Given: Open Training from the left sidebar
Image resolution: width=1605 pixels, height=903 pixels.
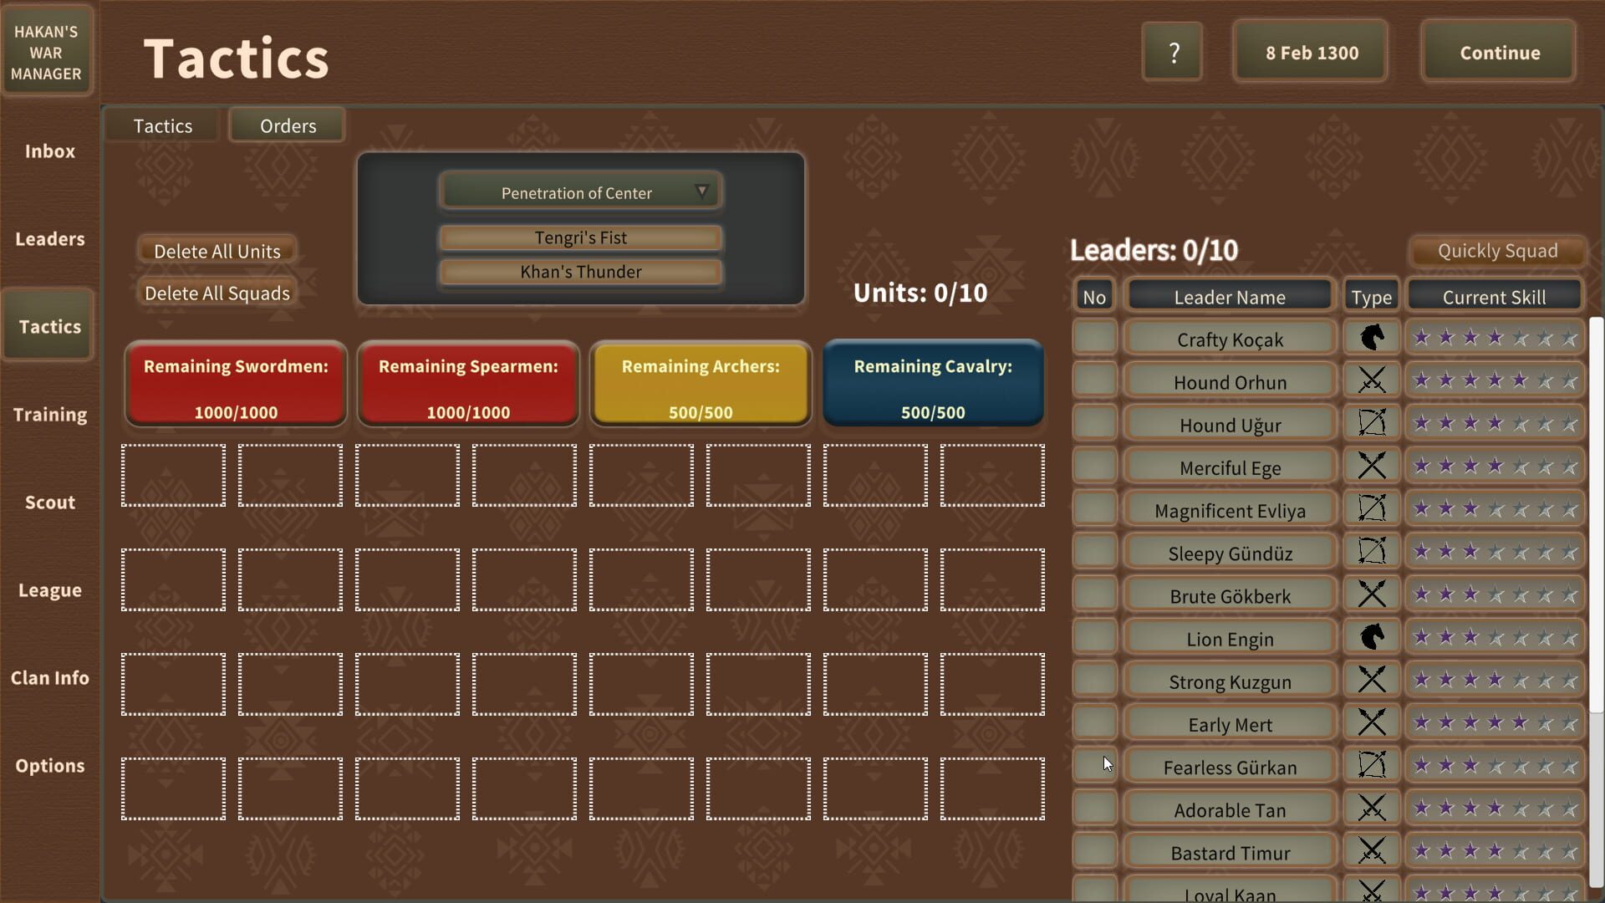Looking at the screenshot, I should coord(50,415).
